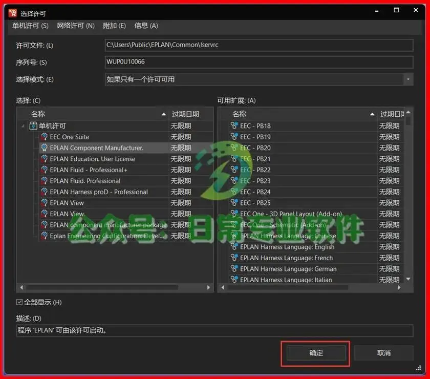Select the EEC One Suite row text
The height and width of the screenshot is (379, 430).
pos(70,137)
